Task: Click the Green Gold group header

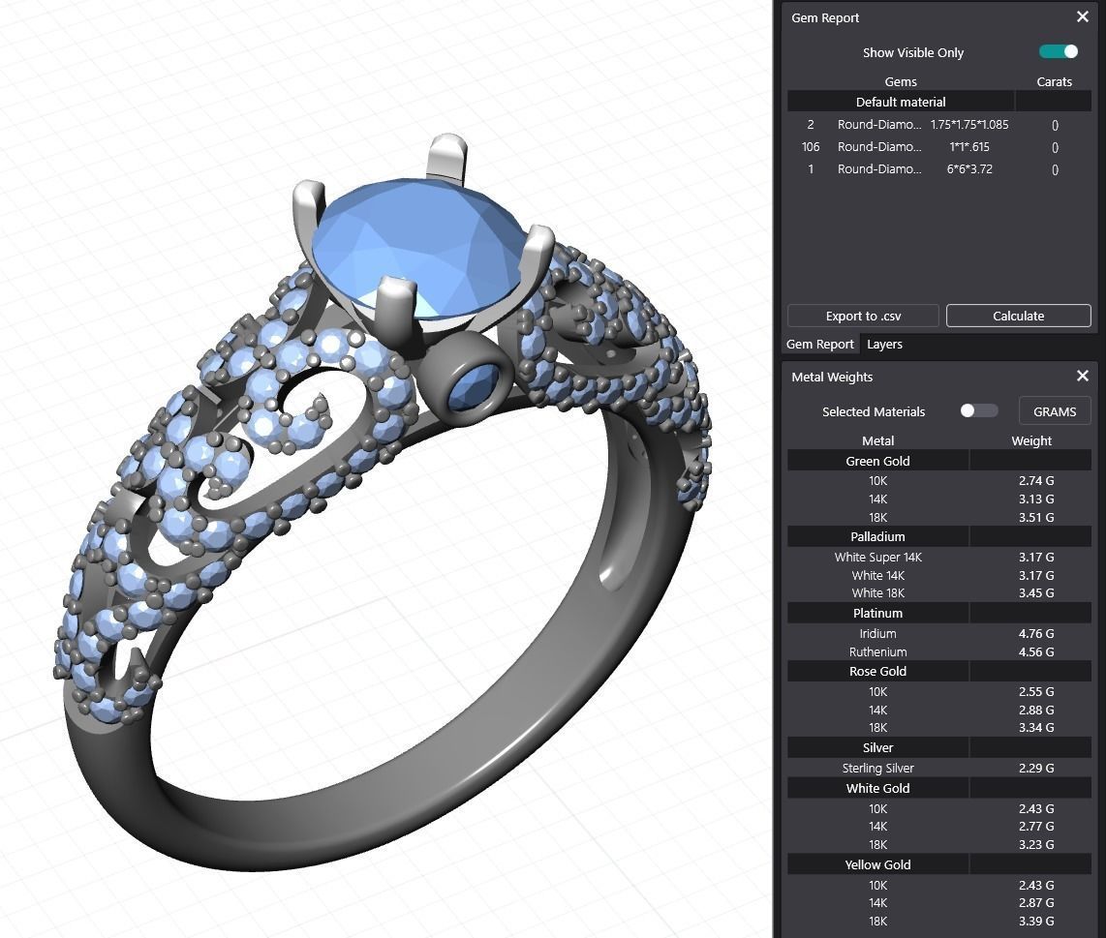Action: click(938, 461)
